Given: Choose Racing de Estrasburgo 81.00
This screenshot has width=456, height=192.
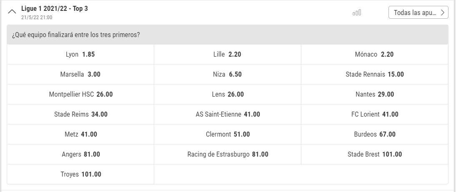Looking at the screenshot, I should coord(227,155).
